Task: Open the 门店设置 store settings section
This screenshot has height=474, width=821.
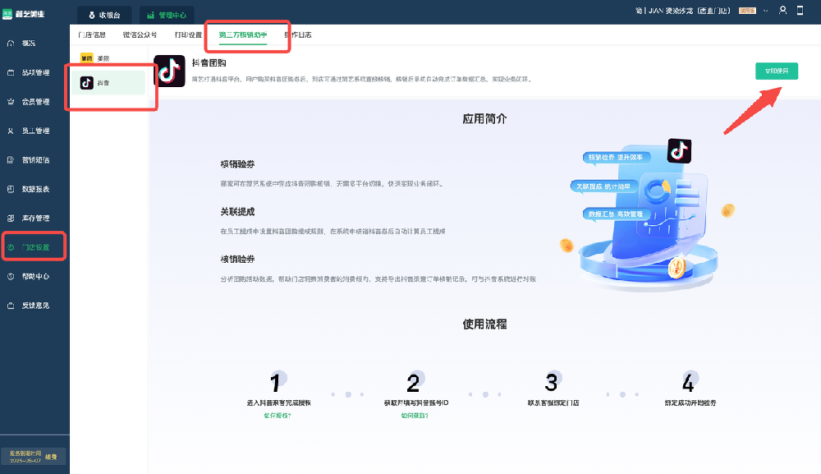Action: coord(33,246)
